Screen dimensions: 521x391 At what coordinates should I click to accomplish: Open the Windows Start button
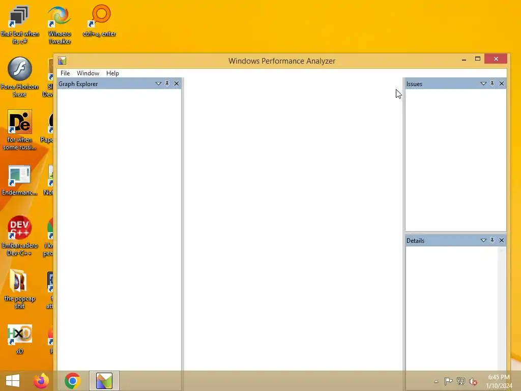(x=13, y=381)
